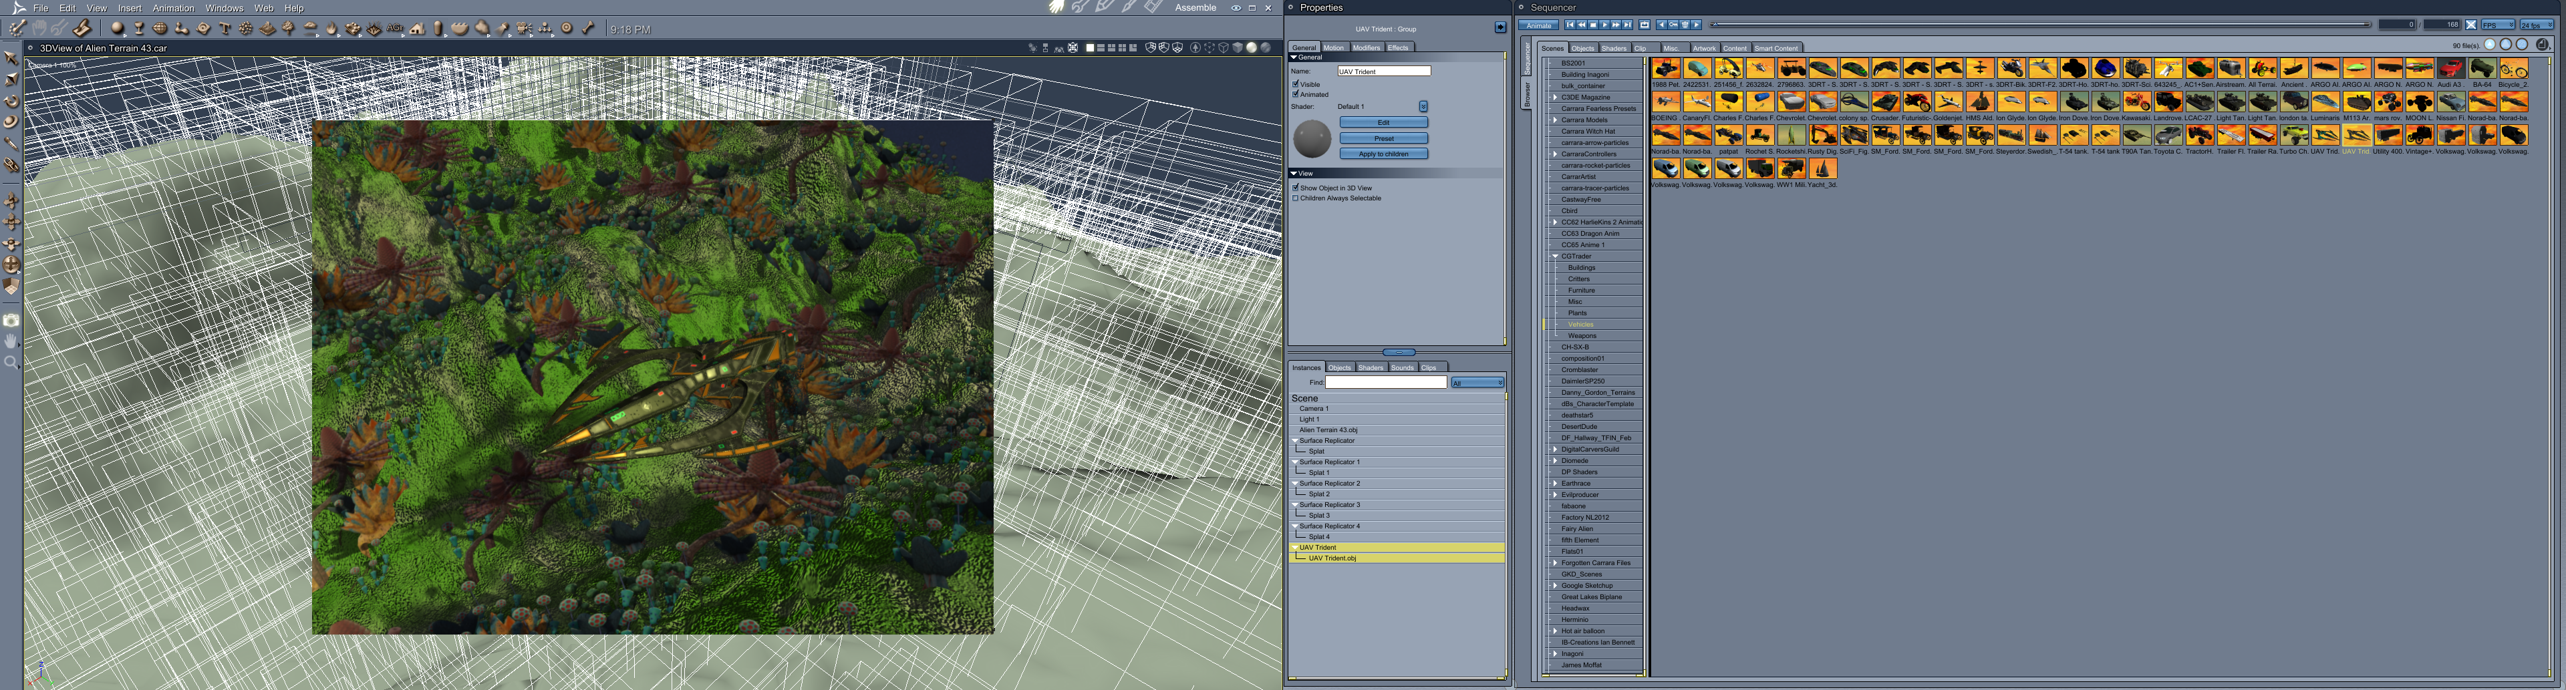Click the arrow button beside UAV Trident : Group

(x=1500, y=28)
